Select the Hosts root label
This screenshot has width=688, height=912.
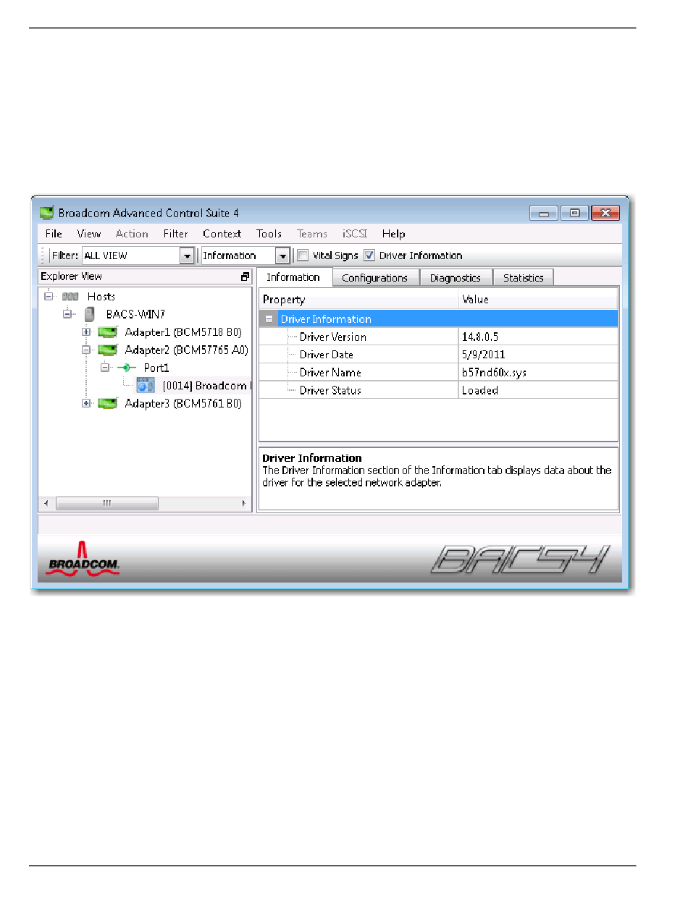[x=101, y=297]
